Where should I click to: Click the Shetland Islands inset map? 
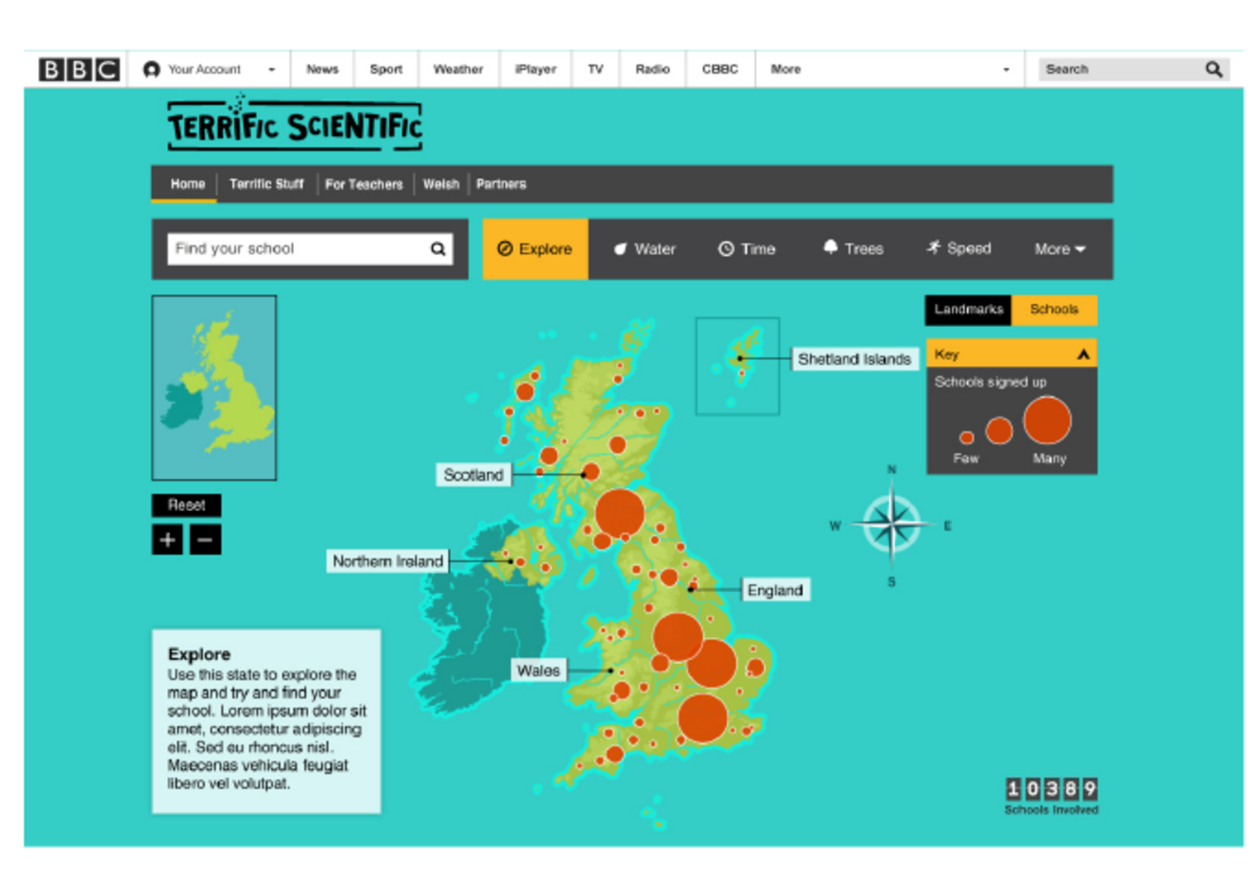pos(738,366)
